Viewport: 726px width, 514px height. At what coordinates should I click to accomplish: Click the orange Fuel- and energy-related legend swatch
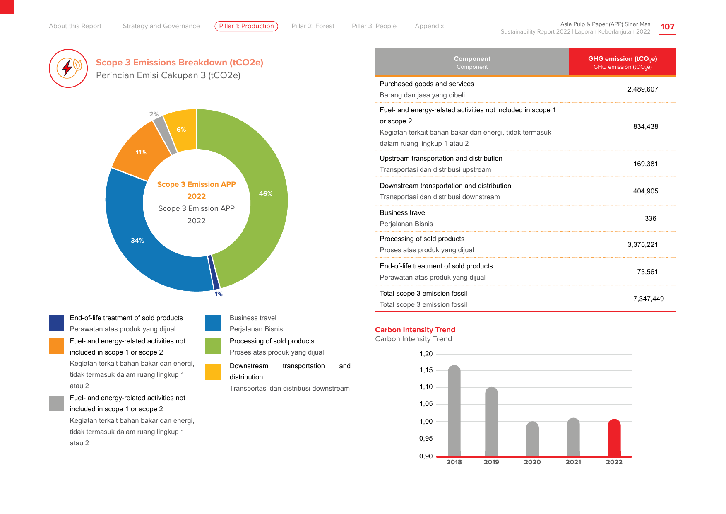[56, 346]
